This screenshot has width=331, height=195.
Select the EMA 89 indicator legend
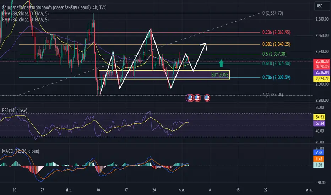point(25,14)
